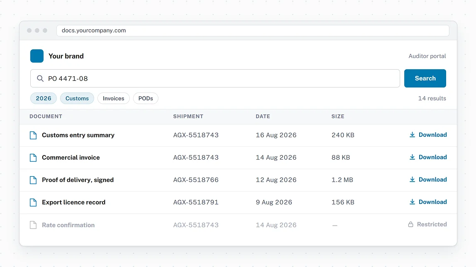Enable the PODs filter chip
Image resolution: width=476 pixels, height=267 pixels.
[146, 98]
